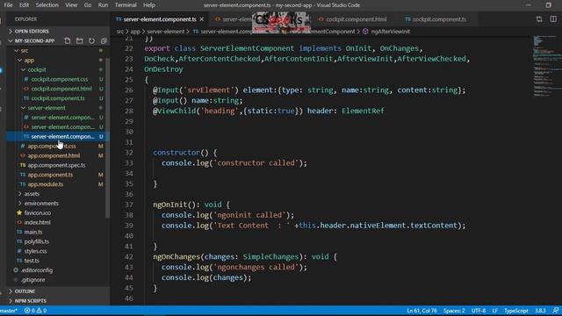Expand the Open Editors section
Image resolution: width=562 pixels, height=316 pixels.
point(32,32)
